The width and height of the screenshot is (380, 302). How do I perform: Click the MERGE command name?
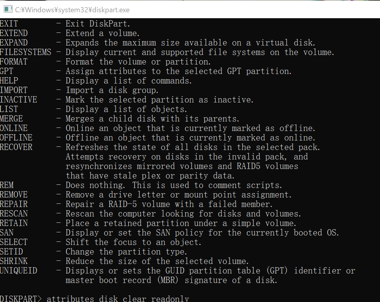(11, 119)
